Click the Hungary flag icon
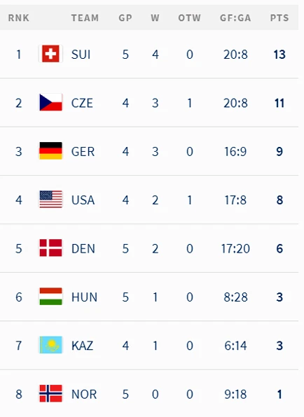 tap(50, 296)
